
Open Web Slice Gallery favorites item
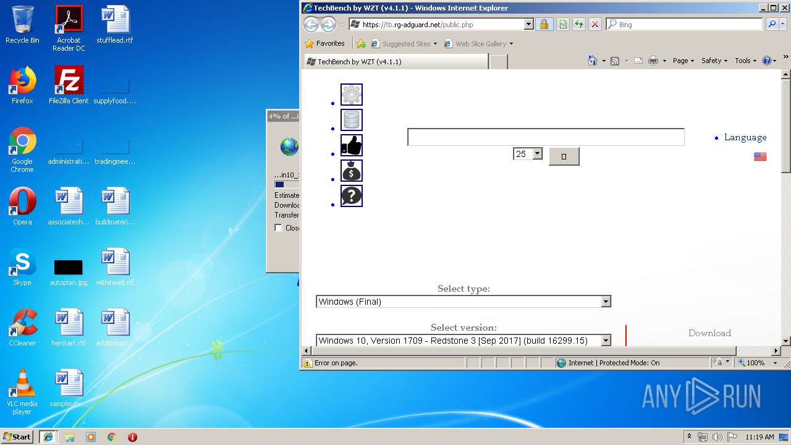click(478, 44)
